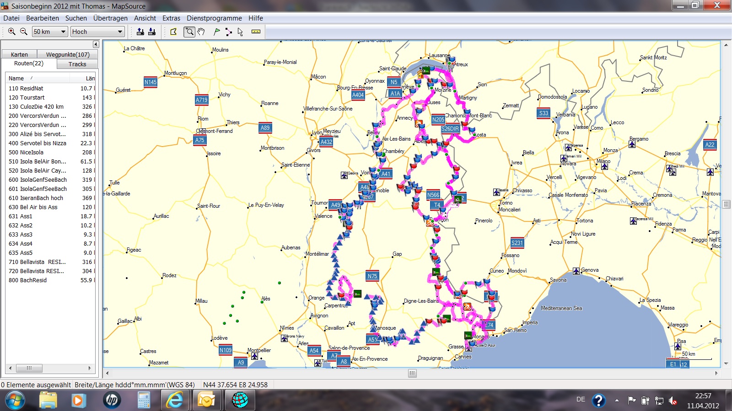This screenshot has width=732, height=411.
Task: Select the distance ruler tool
Action: pos(256,32)
